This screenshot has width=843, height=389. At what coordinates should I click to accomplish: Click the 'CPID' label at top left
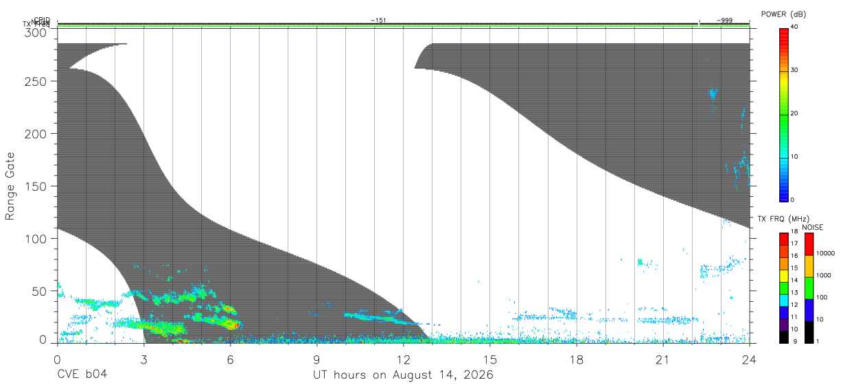click(42, 20)
